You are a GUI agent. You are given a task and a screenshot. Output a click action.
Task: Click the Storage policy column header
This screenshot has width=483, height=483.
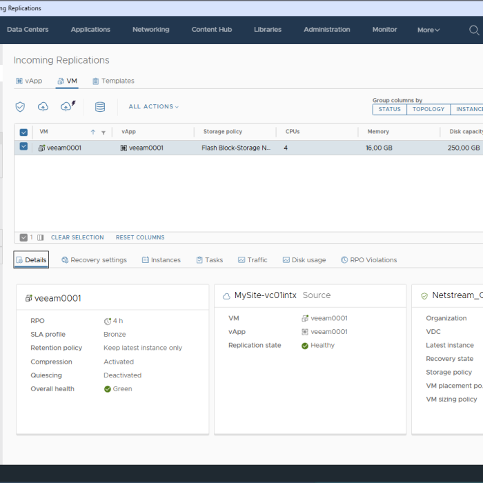tap(223, 132)
